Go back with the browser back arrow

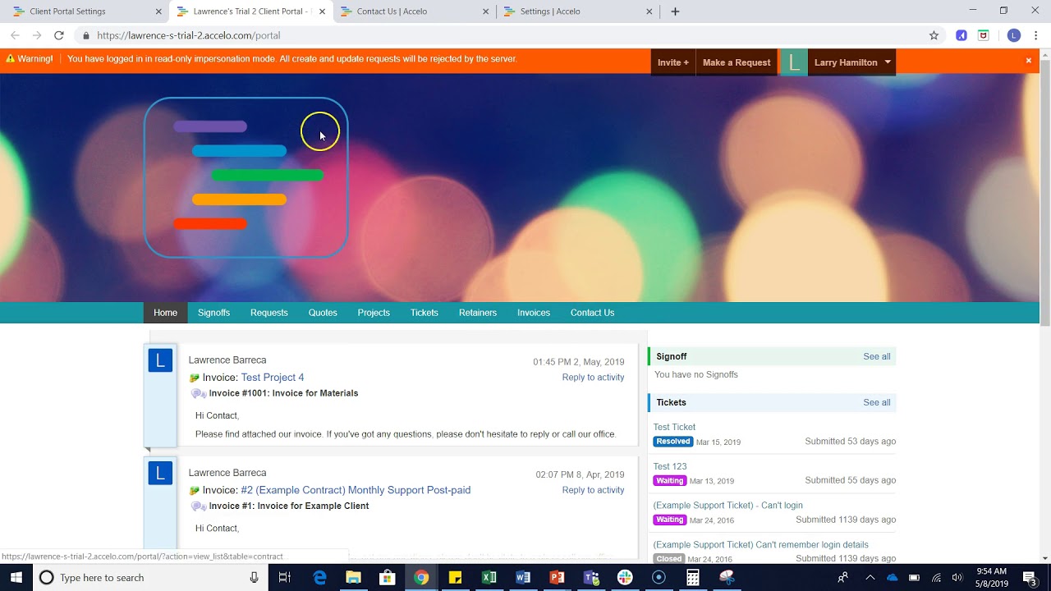coord(15,35)
